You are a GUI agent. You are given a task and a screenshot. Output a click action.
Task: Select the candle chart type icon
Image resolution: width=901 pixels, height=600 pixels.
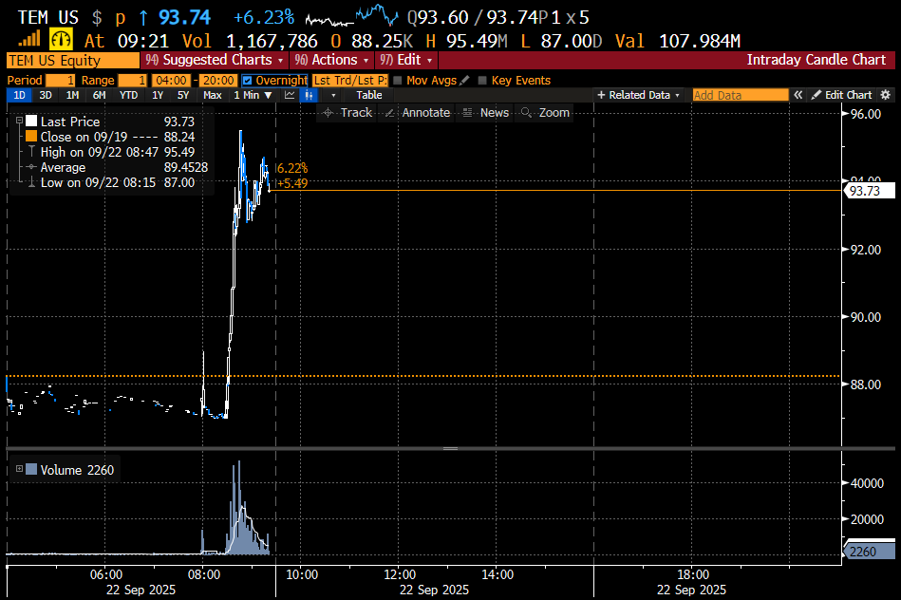click(x=310, y=95)
